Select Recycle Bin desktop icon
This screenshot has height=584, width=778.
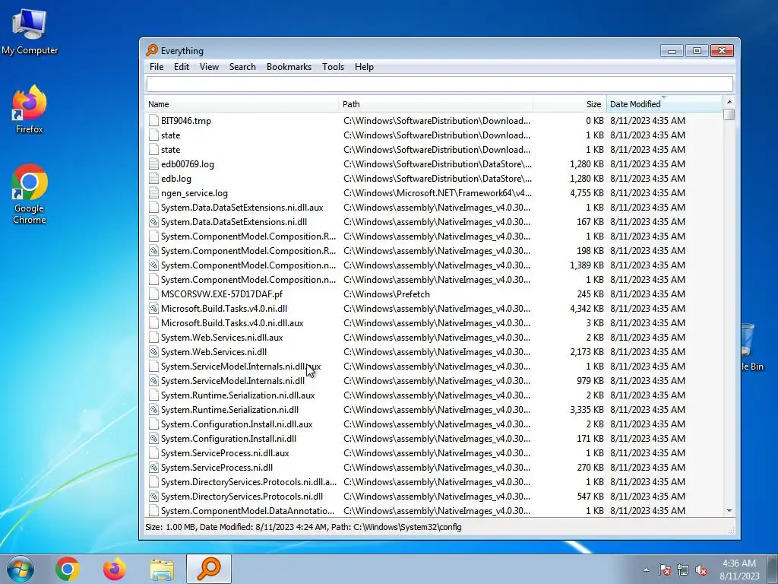point(751,347)
